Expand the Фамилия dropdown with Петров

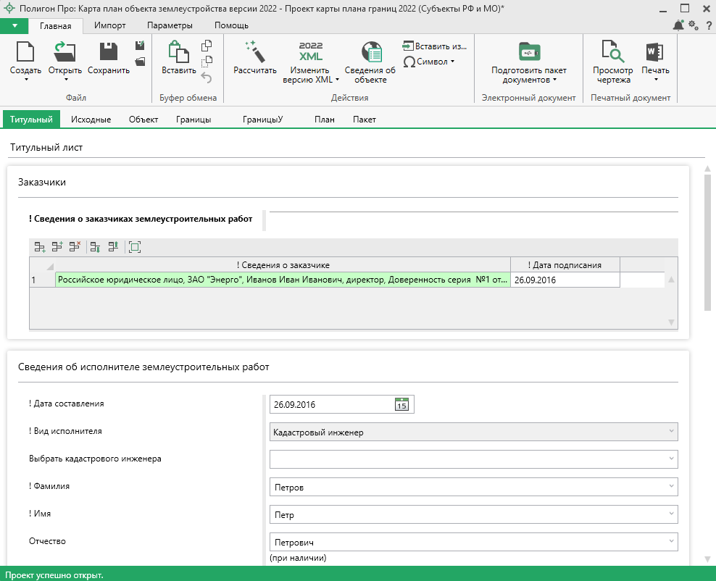(x=671, y=487)
